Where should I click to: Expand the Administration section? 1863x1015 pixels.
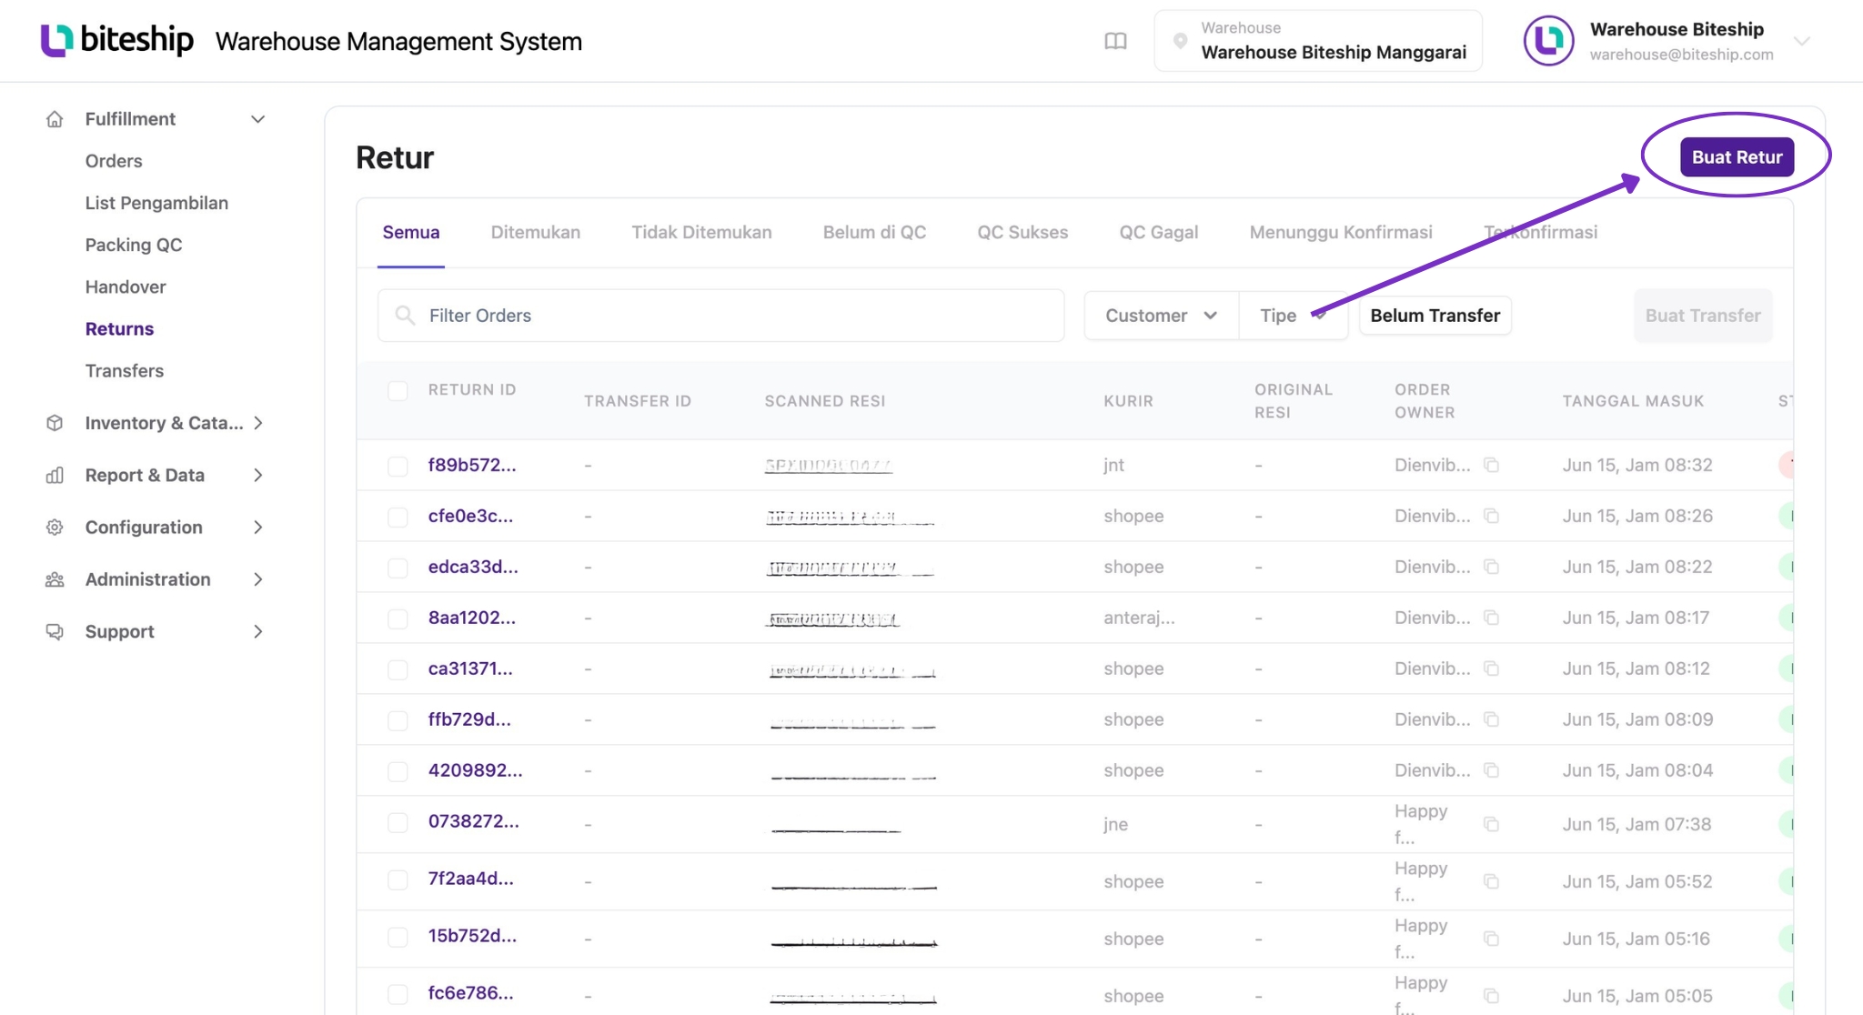tap(258, 579)
